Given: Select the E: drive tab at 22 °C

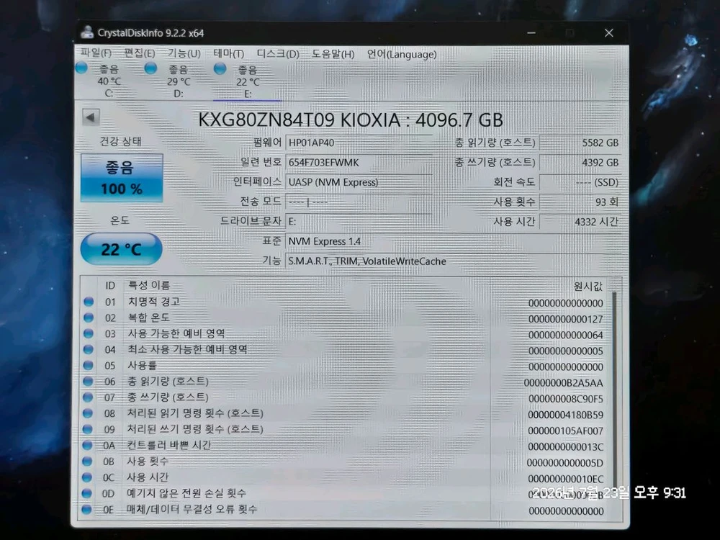Looking at the screenshot, I should (x=248, y=82).
